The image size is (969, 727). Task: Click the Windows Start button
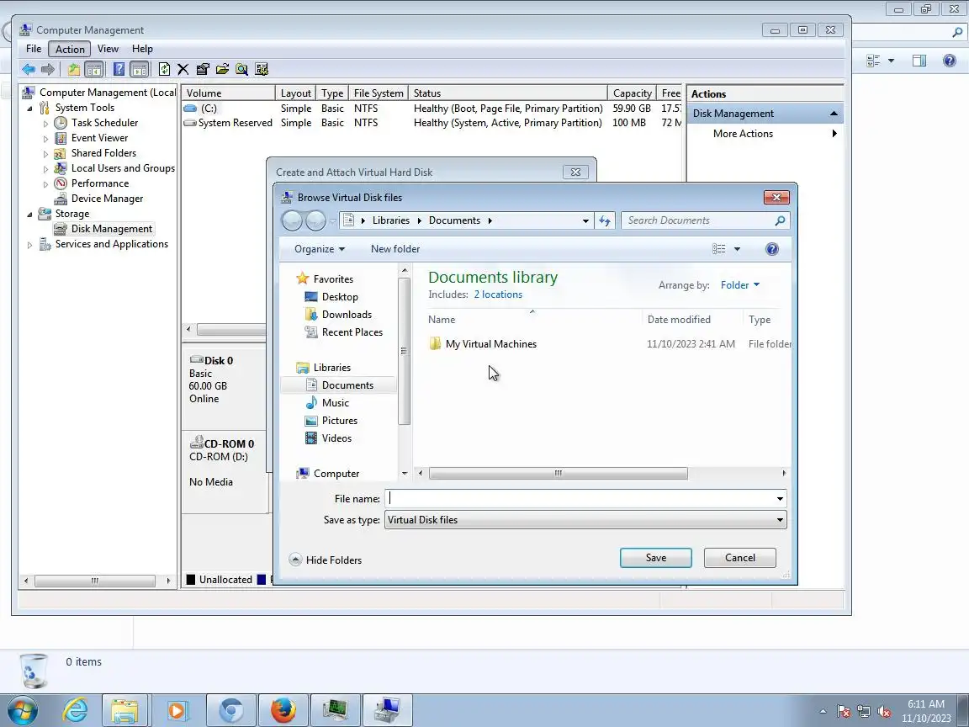pyautogui.click(x=22, y=711)
